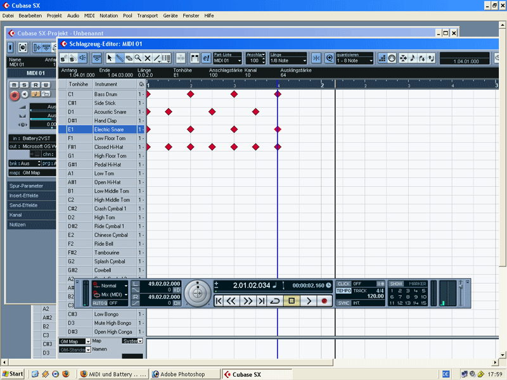Expand the Spur-Parameter inspector section

click(31, 186)
